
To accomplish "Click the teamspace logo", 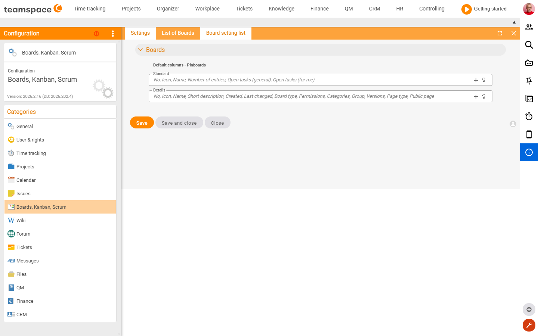I will [33, 9].
